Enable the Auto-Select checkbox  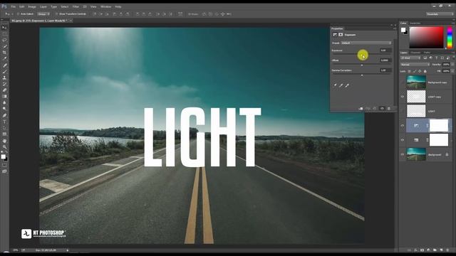tap(18, 14)
